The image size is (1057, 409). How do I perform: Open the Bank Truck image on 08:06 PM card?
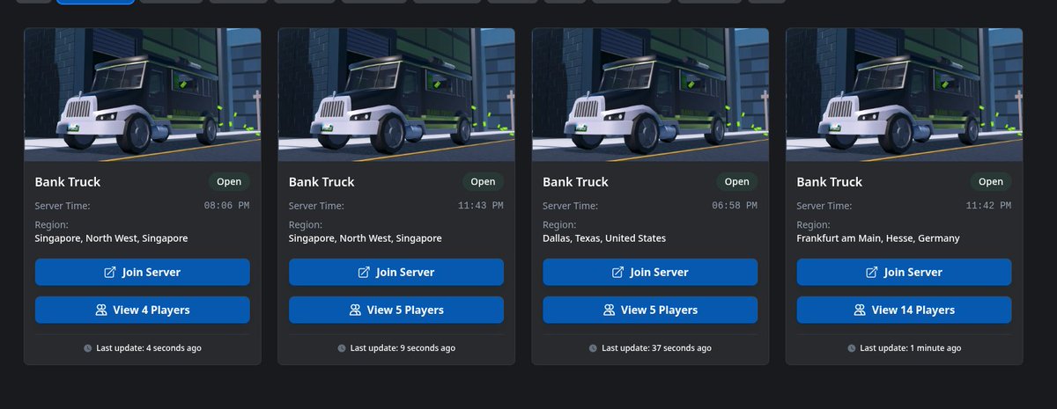tap(142, 95)
